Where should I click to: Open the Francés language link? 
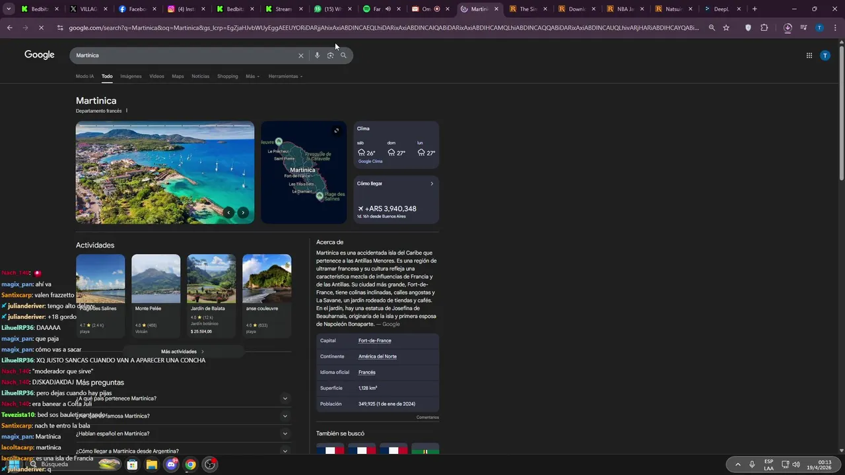click(x=366, y=372)
